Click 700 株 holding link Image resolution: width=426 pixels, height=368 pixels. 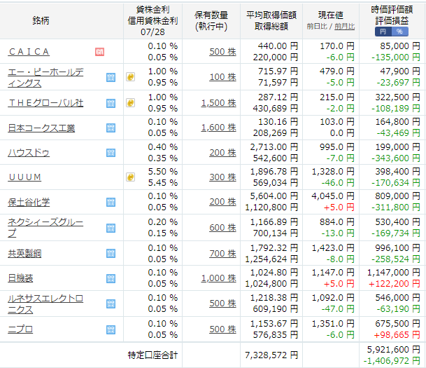coord(222,254)
